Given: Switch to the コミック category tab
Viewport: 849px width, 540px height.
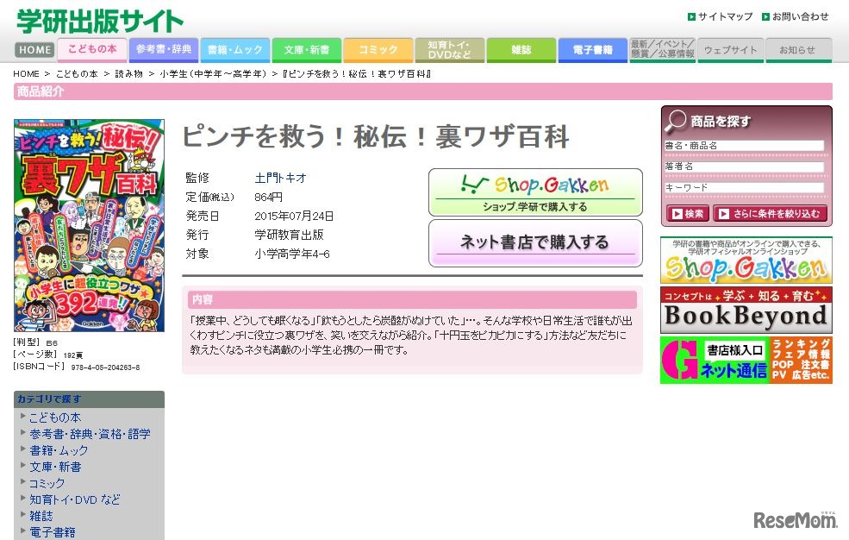Looking at the screenshot, I should 378,50.
